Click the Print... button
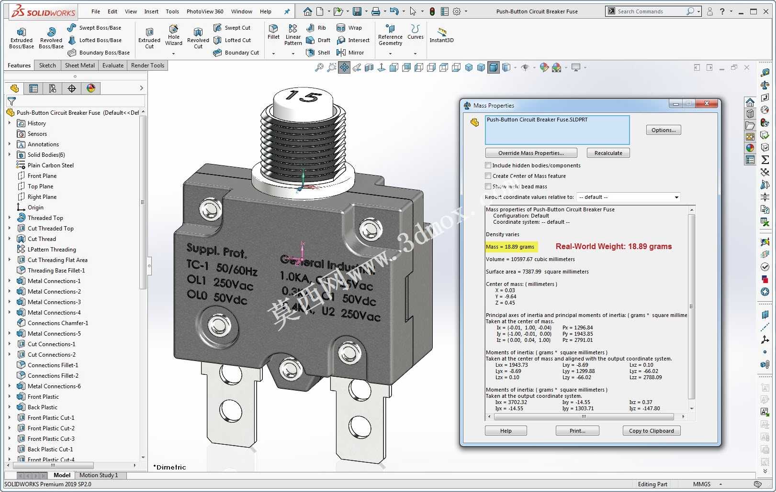 coord(577,431)
